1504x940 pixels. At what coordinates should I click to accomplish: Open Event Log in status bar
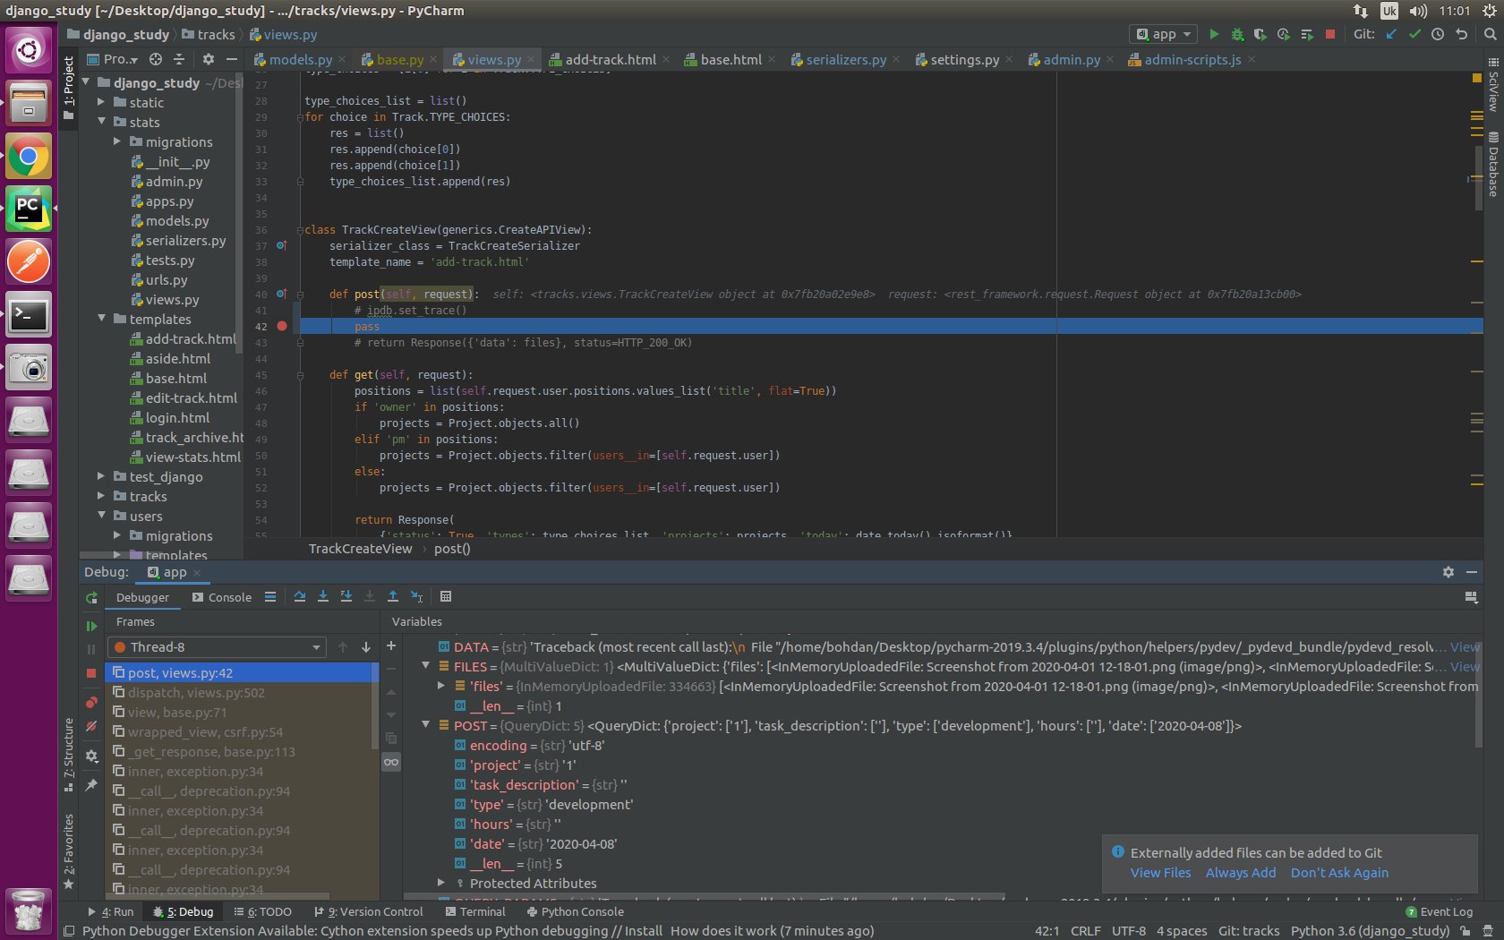[x=1439, y=911]
